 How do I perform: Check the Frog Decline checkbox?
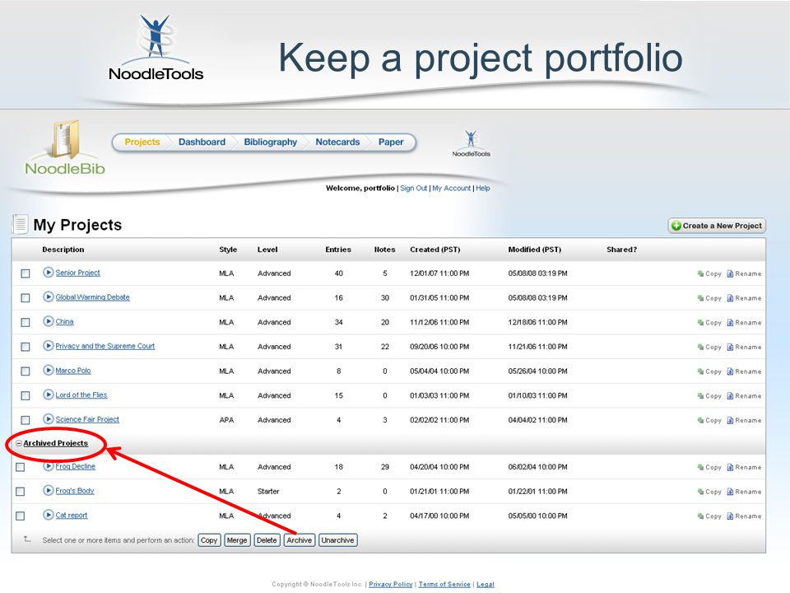tap(20, 468)
